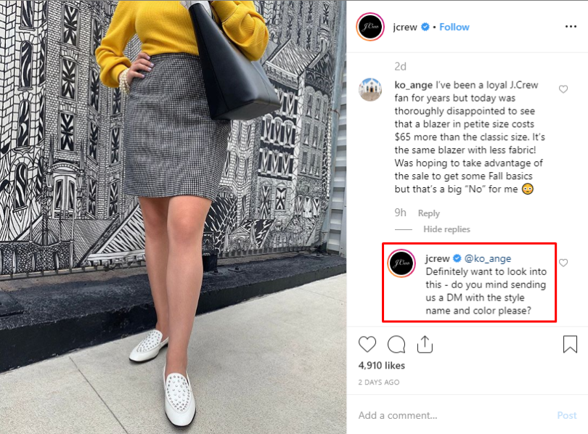Open the post photo of skirt outfit
This screenshot has width=588, height=434.
click(173, 217)
